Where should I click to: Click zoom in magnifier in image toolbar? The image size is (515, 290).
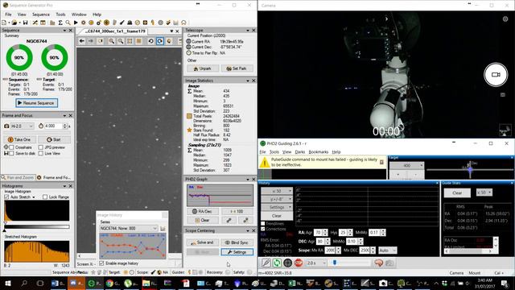click(x=112, y=41)
